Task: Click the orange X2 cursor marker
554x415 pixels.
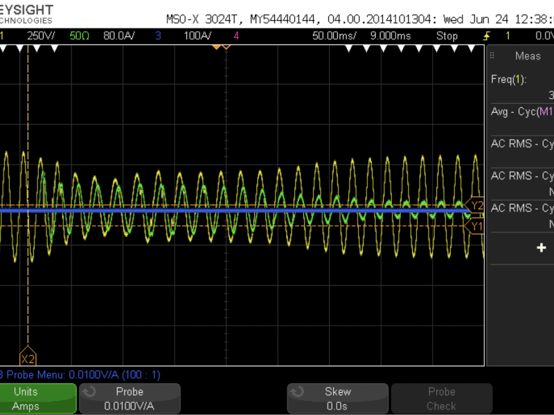Action: 28,358
